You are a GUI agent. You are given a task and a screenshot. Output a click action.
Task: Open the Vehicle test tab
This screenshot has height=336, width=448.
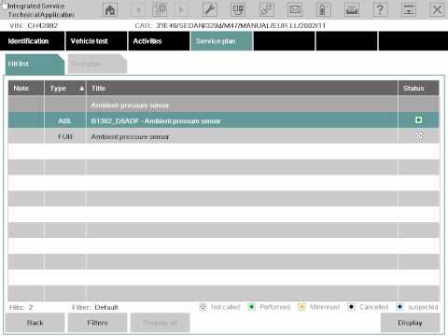pyautogui.click(x=96, y=41)
